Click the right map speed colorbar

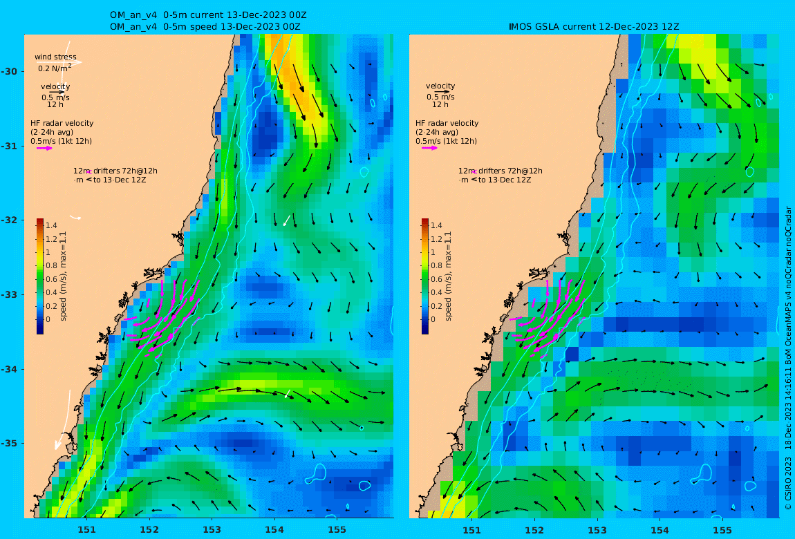[425, 276]
